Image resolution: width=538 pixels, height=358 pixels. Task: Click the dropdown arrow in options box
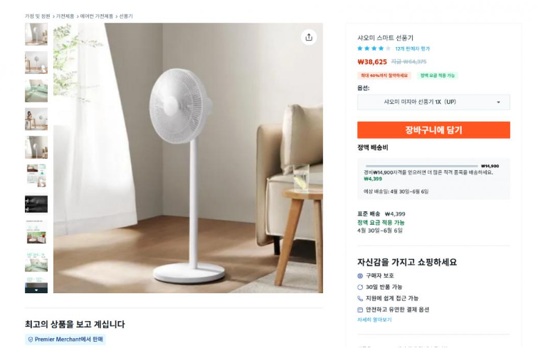tap(499, 102)
